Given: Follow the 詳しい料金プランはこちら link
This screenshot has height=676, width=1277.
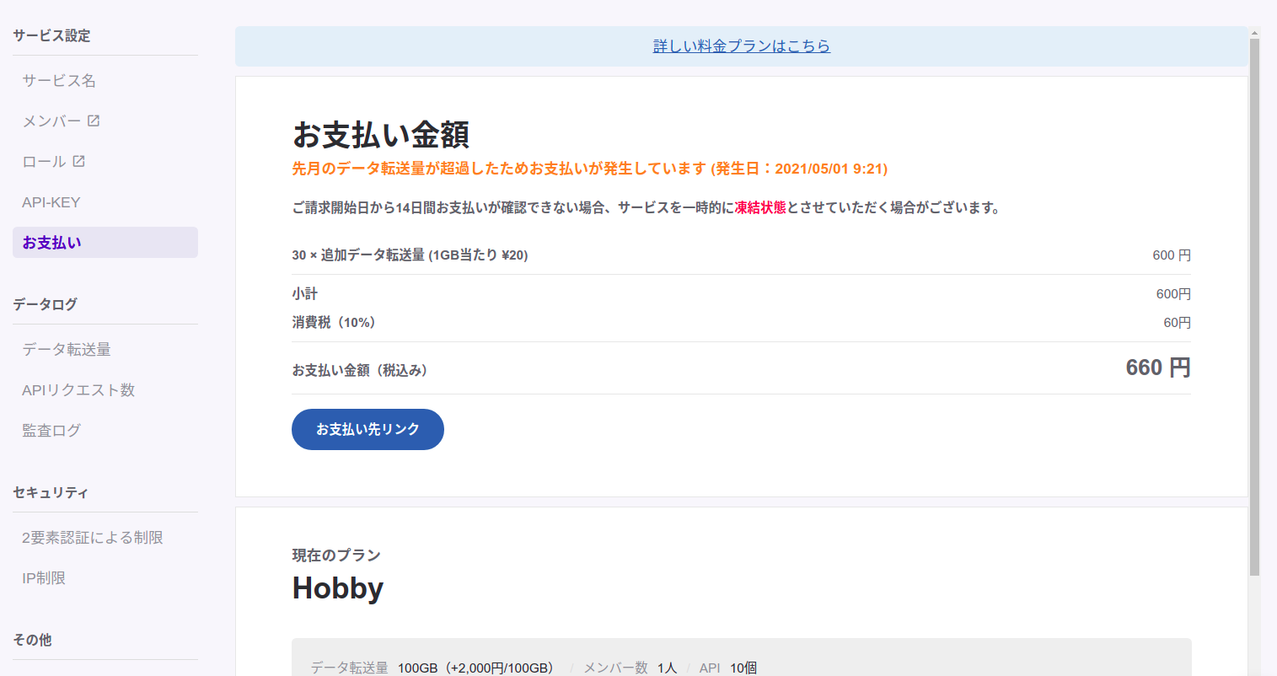Looking at the screenshot, I should [x=741, y=46].
